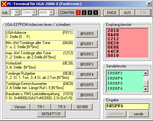Screen dimensions: 153x121
Task: Click Baudrate u. FMS-Leitstellenquittung (1010) field
Action: point(40,96)
